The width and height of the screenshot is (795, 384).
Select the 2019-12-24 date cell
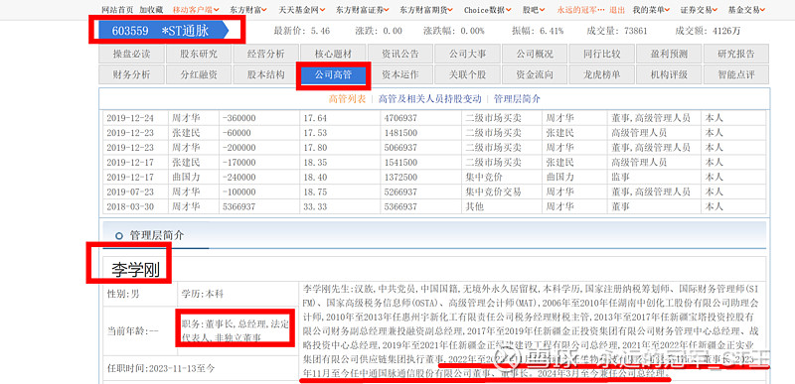coord(135,118)
